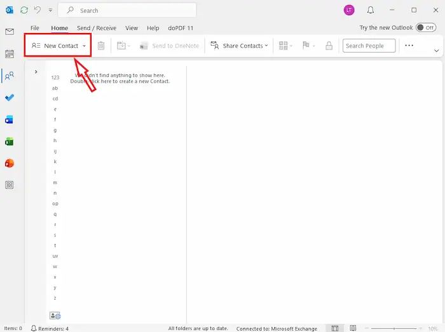Open Mail from the left sidebar
The width and height of the screenshot is (445, 332).
tap(10, 32)
